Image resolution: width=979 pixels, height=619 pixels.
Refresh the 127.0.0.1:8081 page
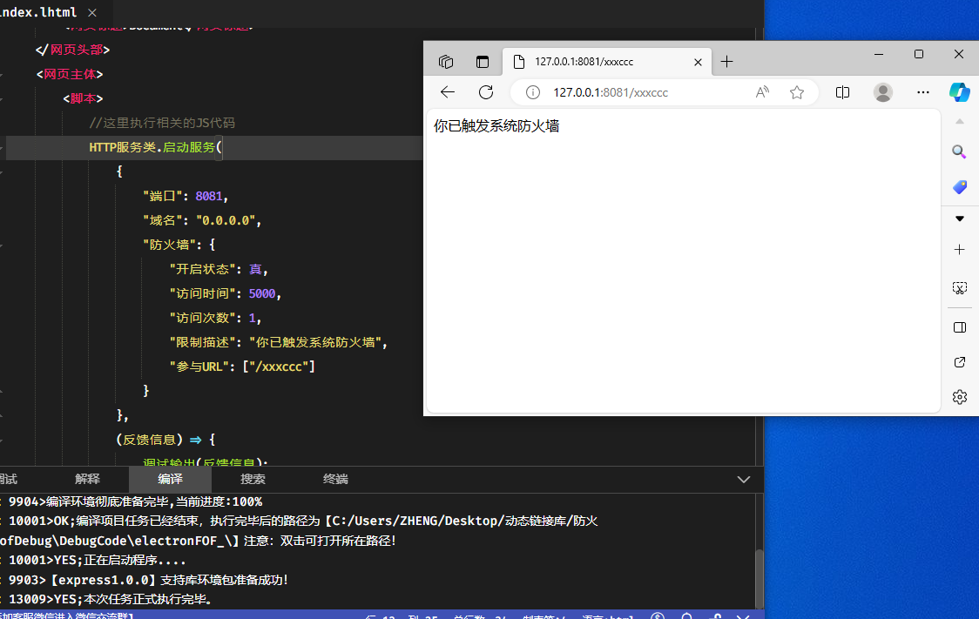click(486, 92)
